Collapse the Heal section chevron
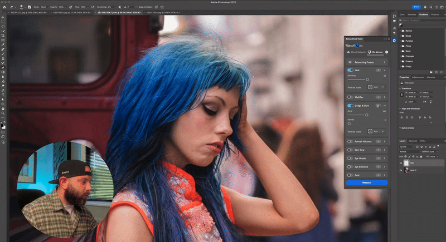Image resolution: width=446 pixels, height=242 pixels. (385, 70)
